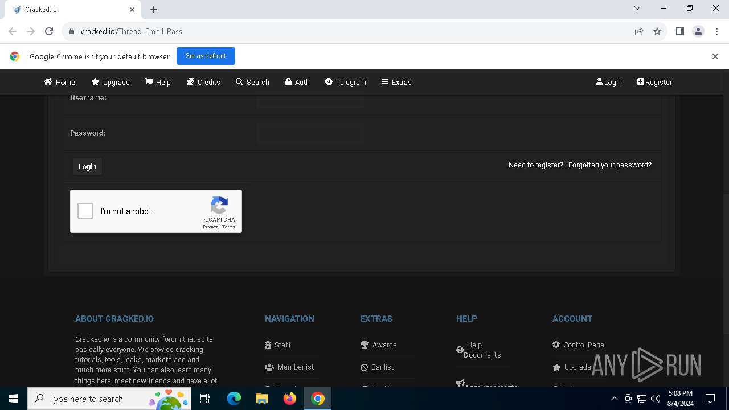
Task: Click Login in the top navbar
Action: point(609,82)
